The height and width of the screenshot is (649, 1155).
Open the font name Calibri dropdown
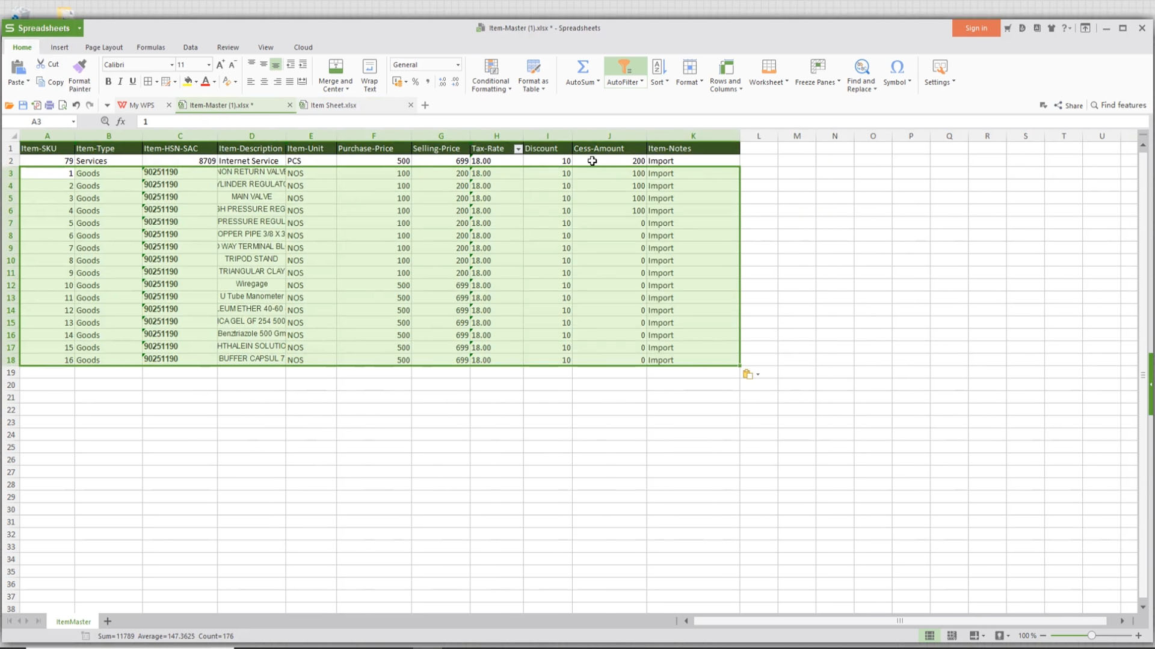[171, 65]
